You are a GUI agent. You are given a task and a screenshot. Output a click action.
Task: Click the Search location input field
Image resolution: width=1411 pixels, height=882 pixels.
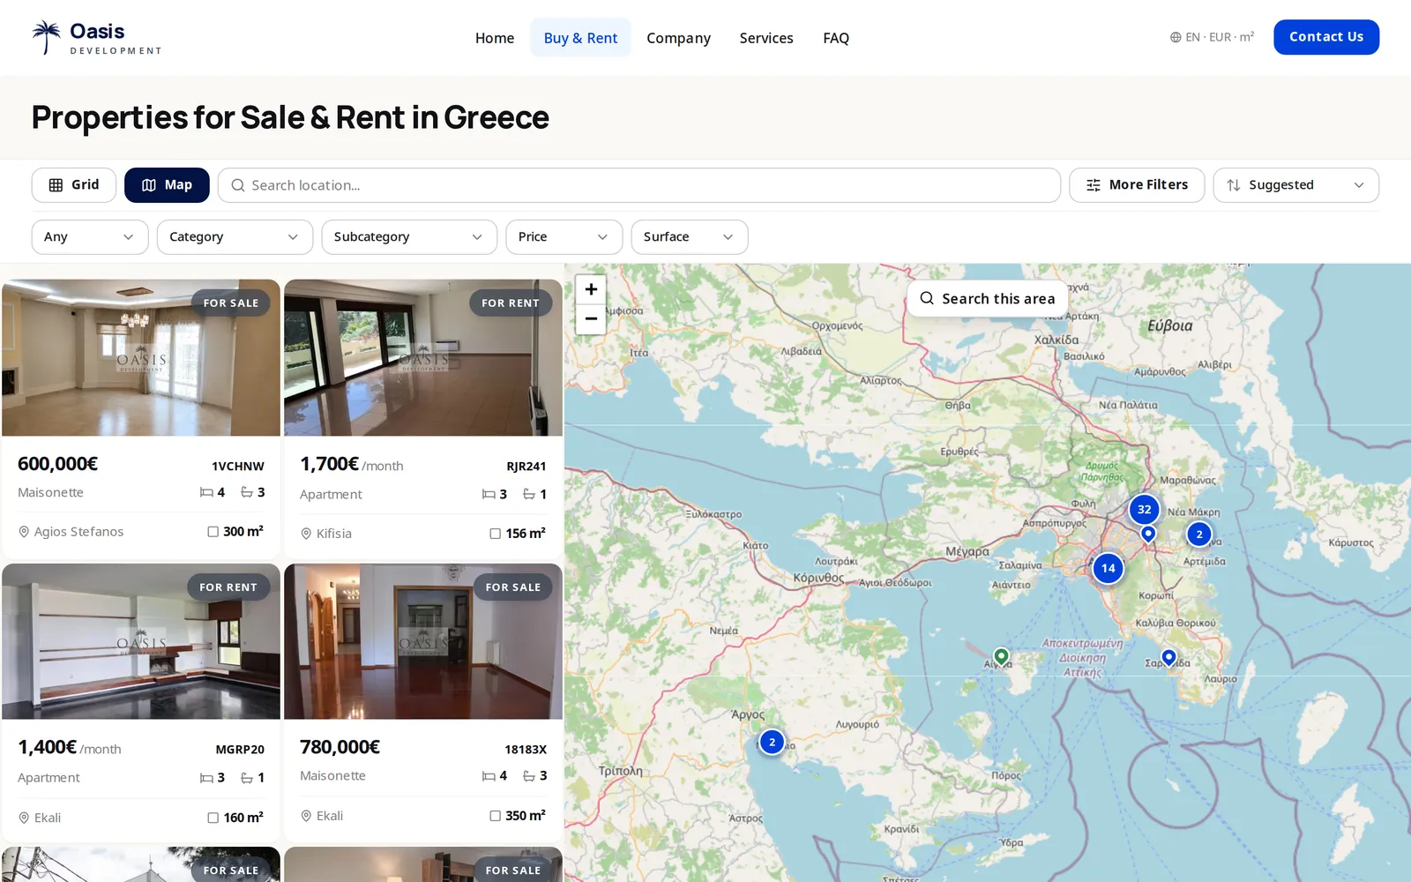coord(639,185)
